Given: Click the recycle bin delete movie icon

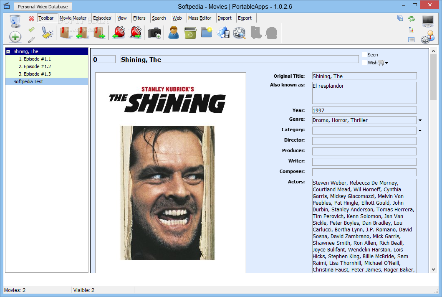Looking at the screenshot, I should tap(15, 21).
